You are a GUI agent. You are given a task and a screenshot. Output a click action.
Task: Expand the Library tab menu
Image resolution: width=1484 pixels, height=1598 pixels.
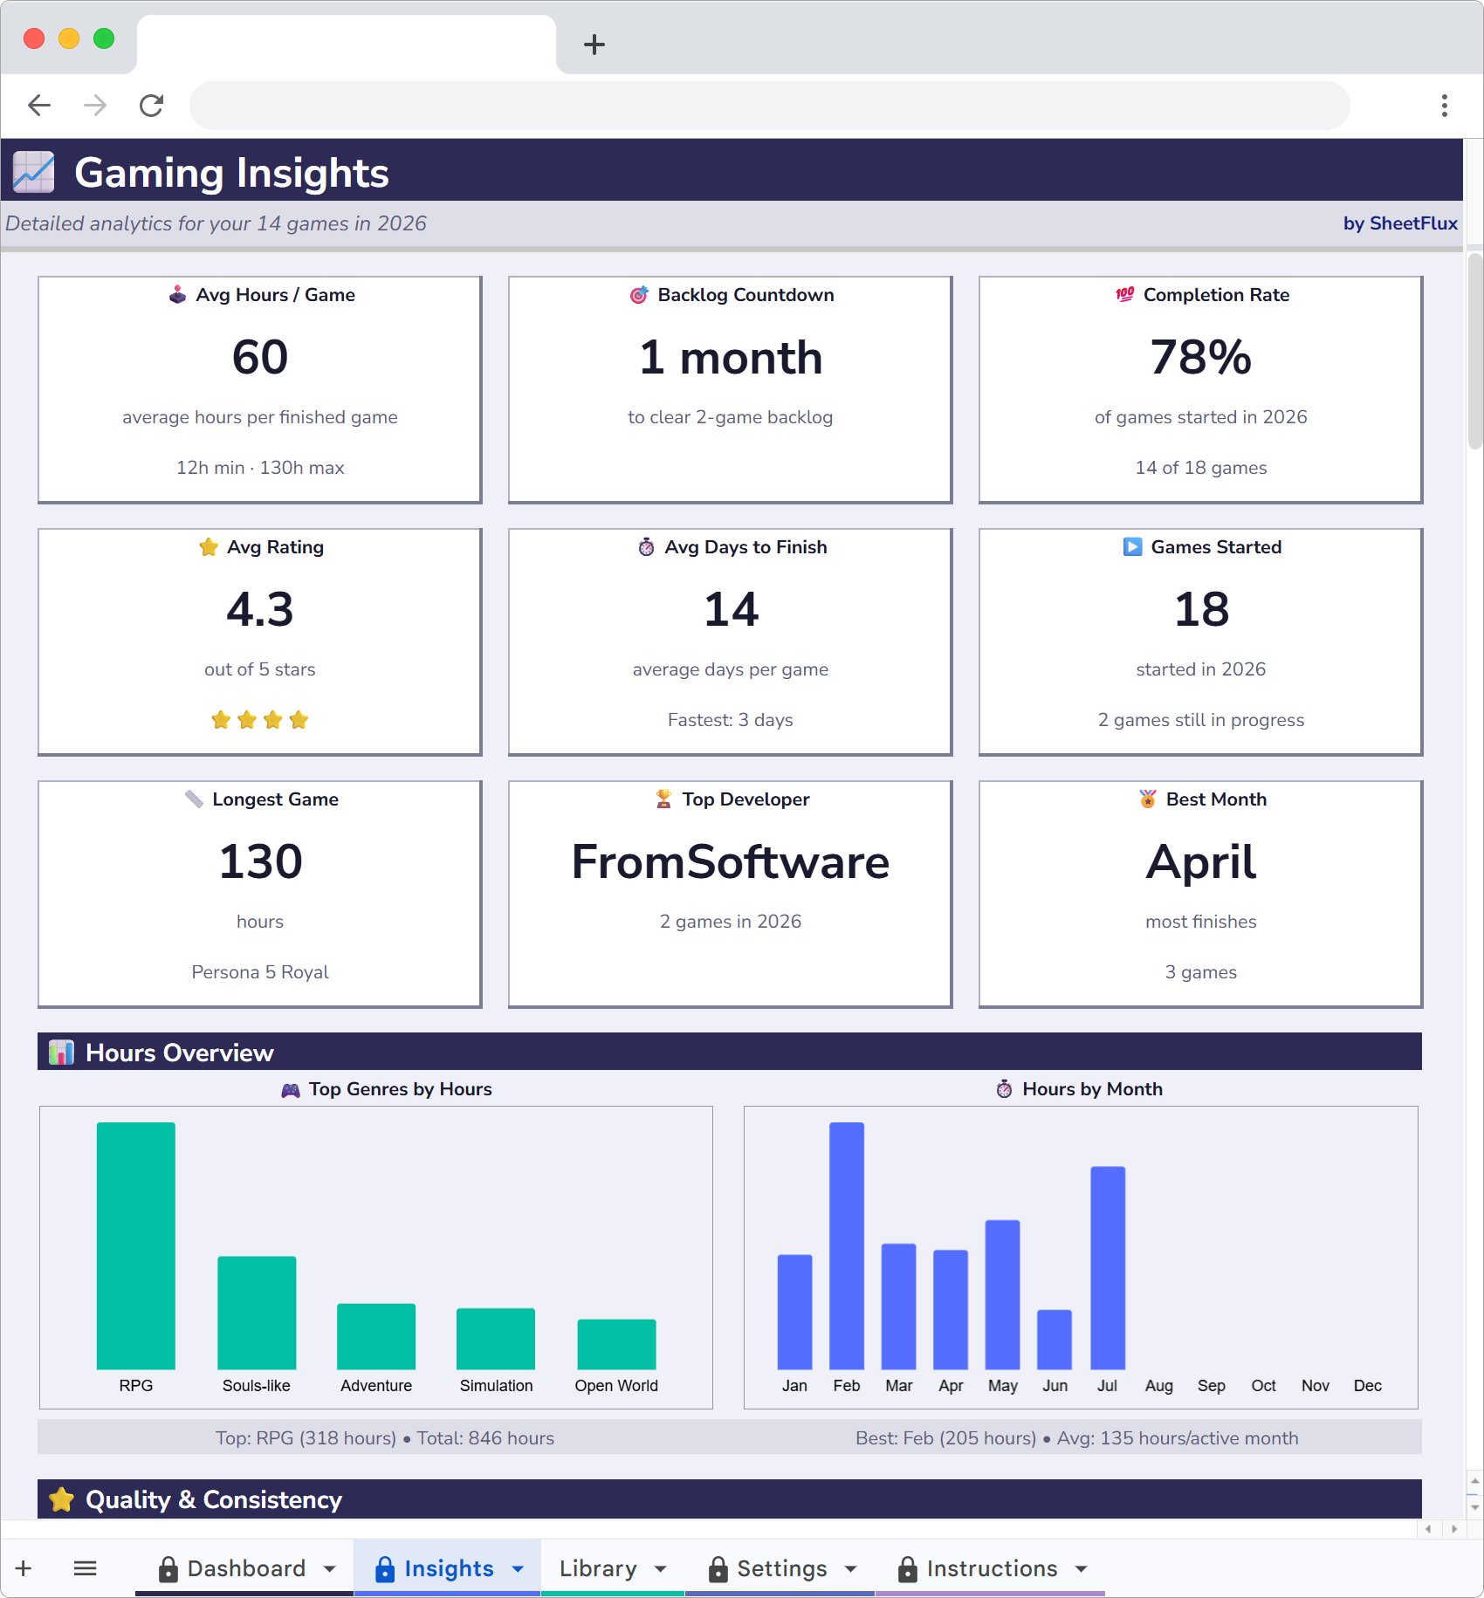point(660,1568)
